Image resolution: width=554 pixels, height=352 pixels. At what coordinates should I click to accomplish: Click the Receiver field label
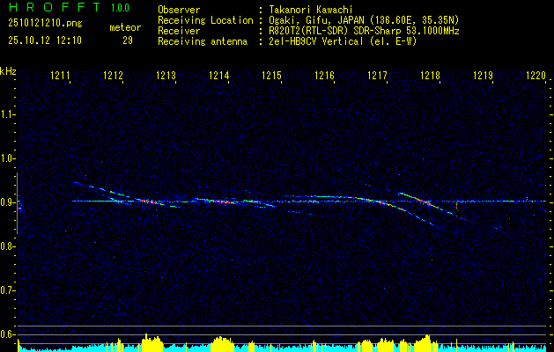[179, 31]
